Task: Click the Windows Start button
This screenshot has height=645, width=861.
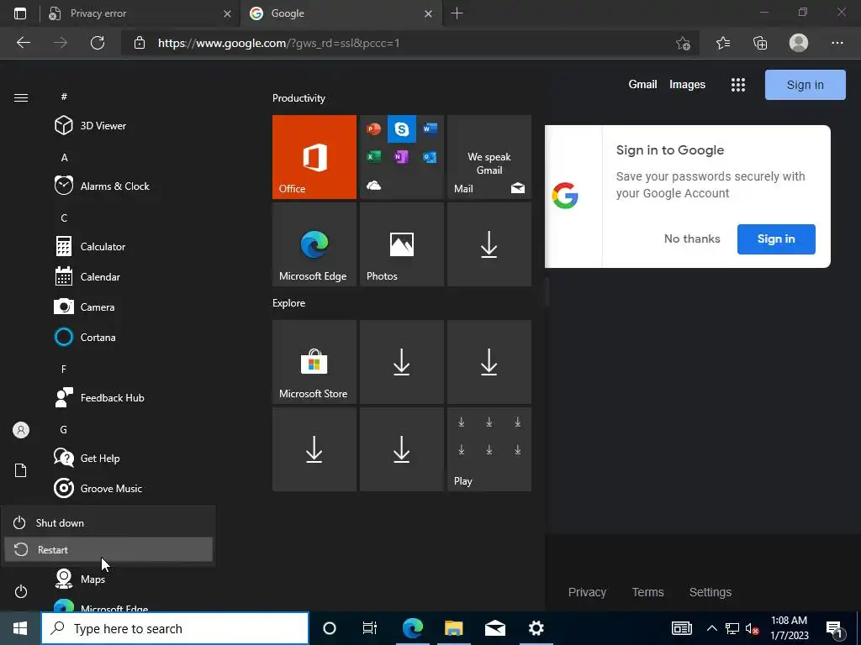Action: coord(20,628)
